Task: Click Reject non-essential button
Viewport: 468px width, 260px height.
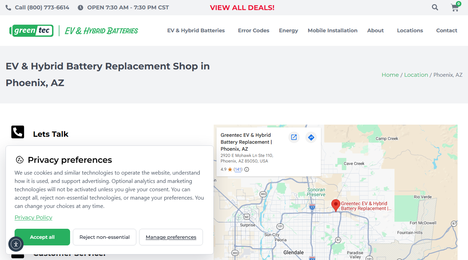Action: tap(104, 237)
